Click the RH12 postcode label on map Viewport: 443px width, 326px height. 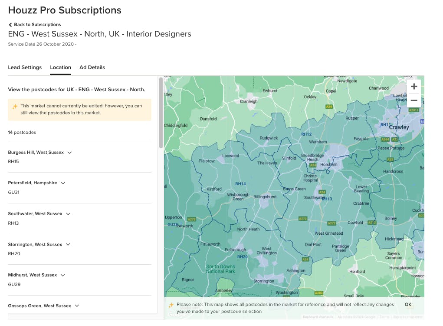click(x=306, y=134)
